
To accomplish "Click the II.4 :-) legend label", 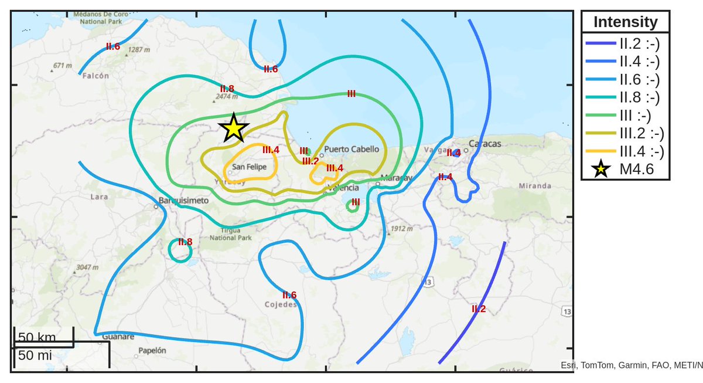I will tap(640, 61).
